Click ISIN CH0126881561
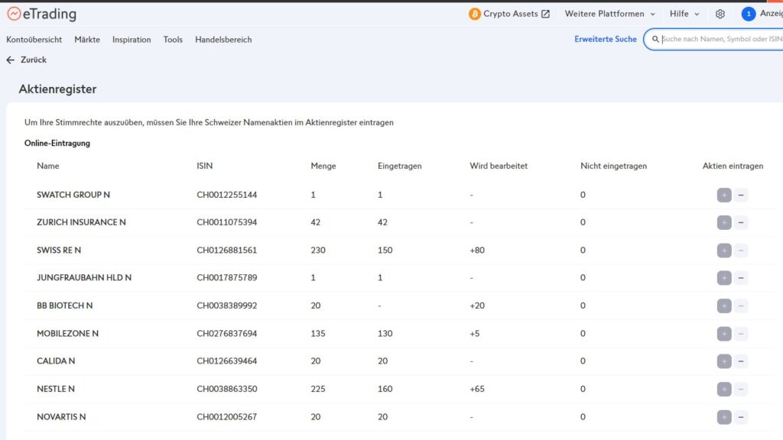Screen dimensions: 783x440 [x=226, y=251]
